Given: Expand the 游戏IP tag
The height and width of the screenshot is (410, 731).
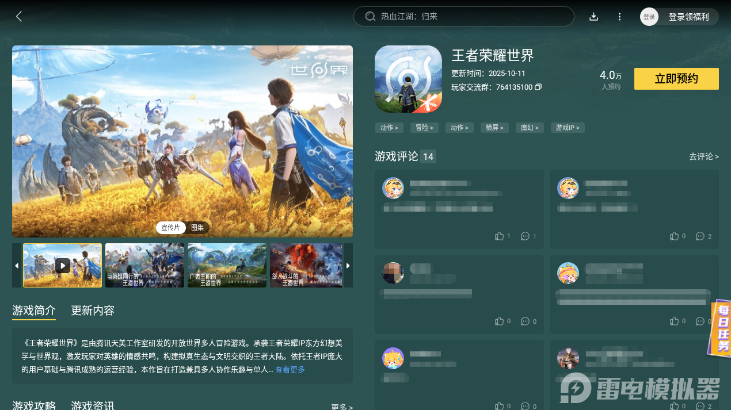Looking at the screenshot, I should click(x=568, y=127).
